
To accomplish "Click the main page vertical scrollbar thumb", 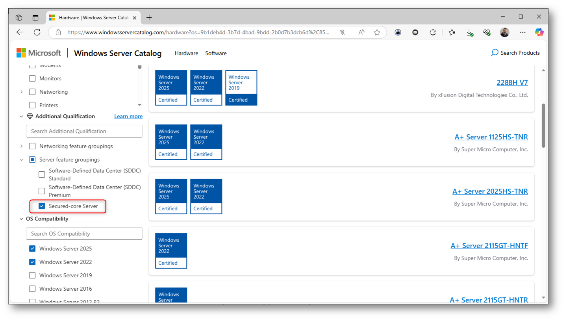I will click(x=544, y=126).
